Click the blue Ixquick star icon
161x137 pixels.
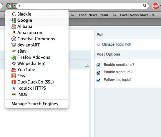[x=14, y=88]
